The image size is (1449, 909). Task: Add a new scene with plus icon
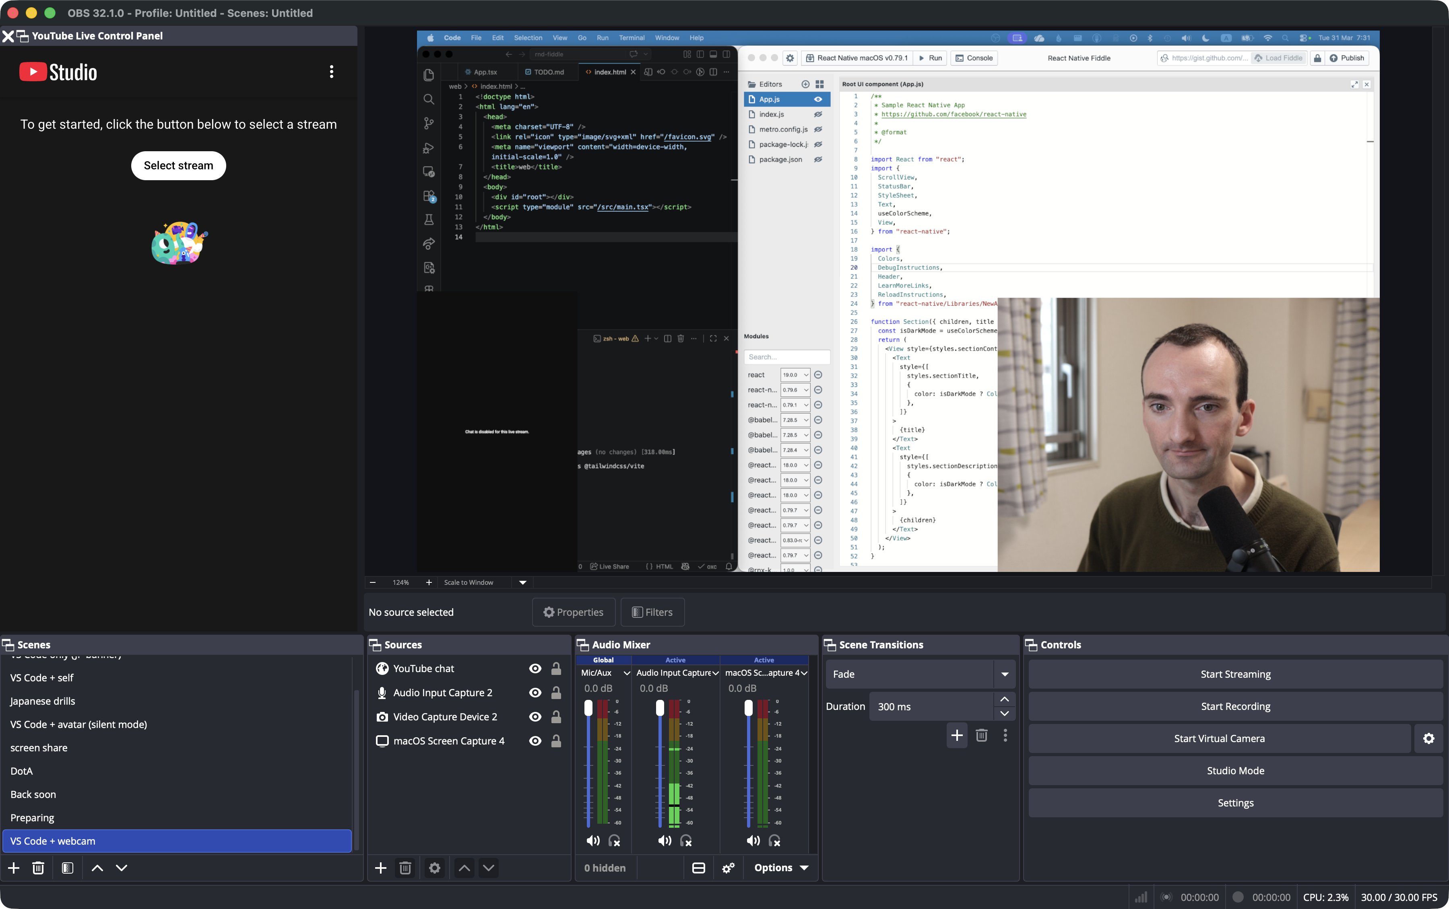14,868
